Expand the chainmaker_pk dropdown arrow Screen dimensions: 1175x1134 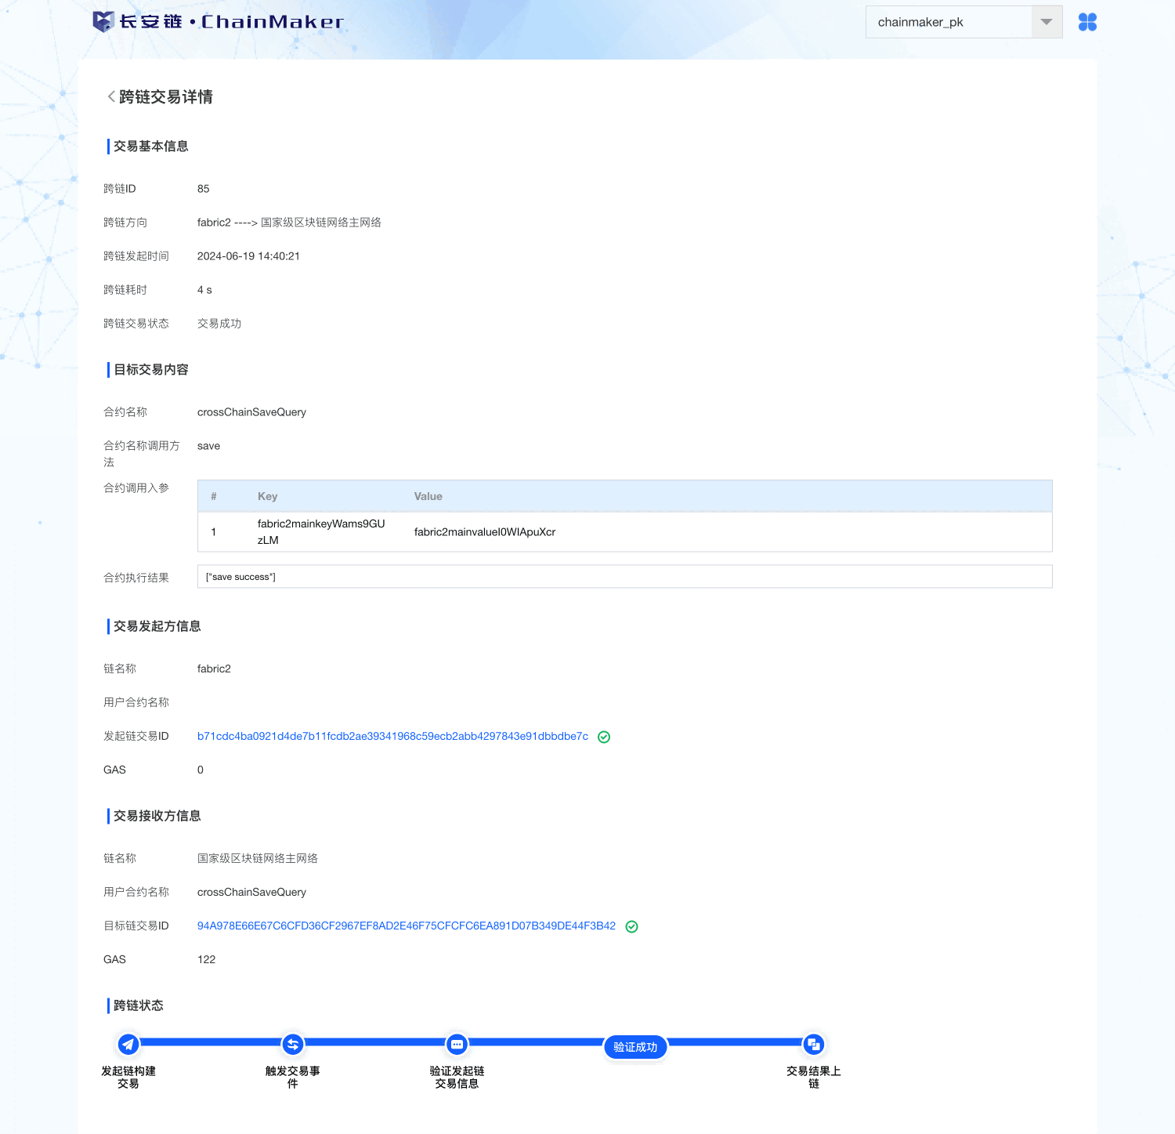coord(1047,22)
